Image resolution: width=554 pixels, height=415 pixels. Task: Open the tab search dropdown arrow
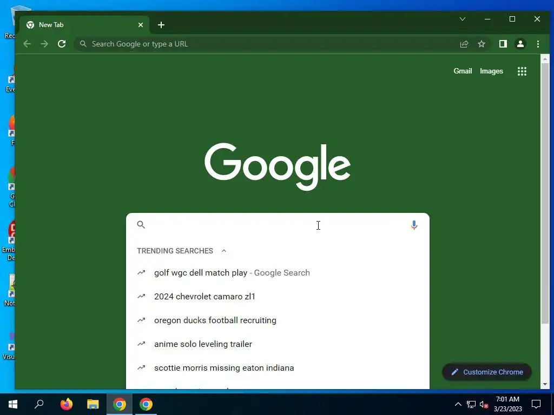462,19
